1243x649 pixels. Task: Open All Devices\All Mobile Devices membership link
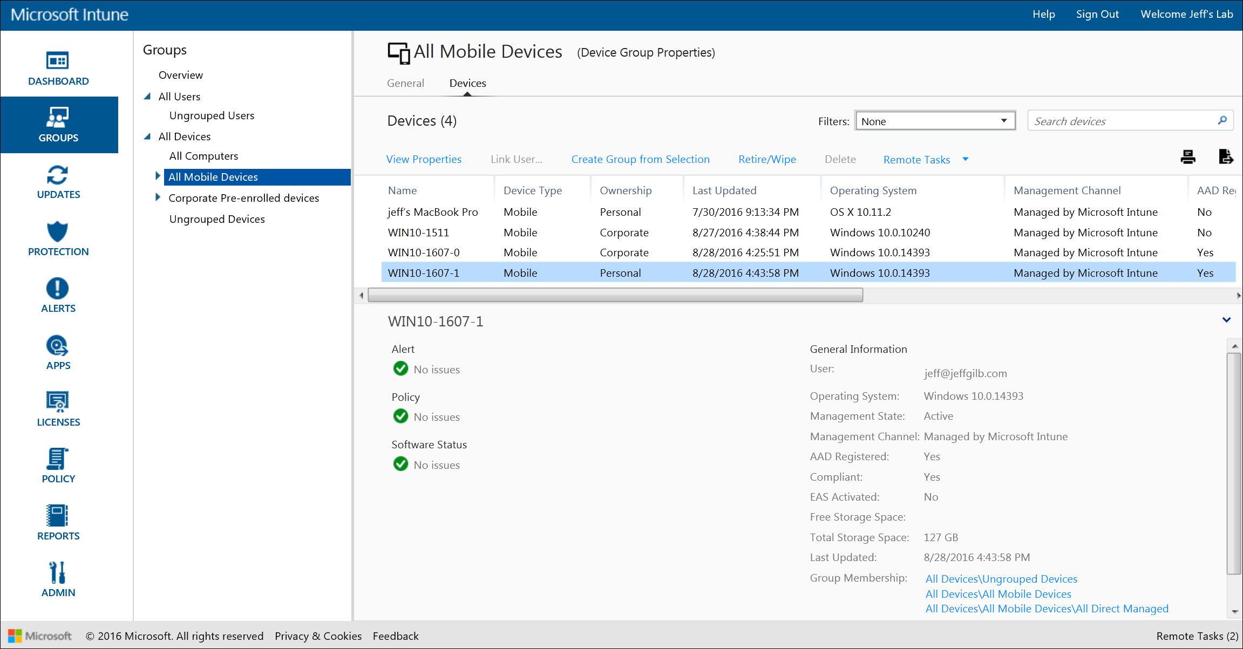tap(998, 594)
